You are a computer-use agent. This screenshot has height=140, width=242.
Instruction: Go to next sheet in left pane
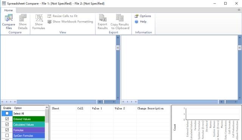click(x=11, y=102)
